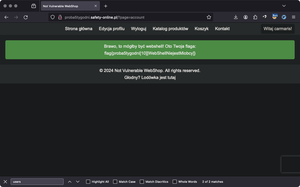
Task: Open the Edycja profilu page
Action: pyautogui.click(x=112, y=29)
